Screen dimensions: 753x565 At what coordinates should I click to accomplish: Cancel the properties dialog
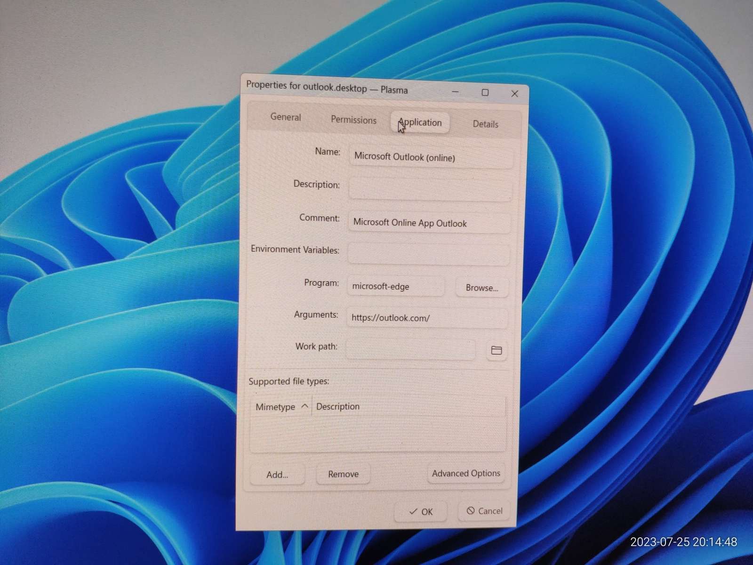[484, 511]
